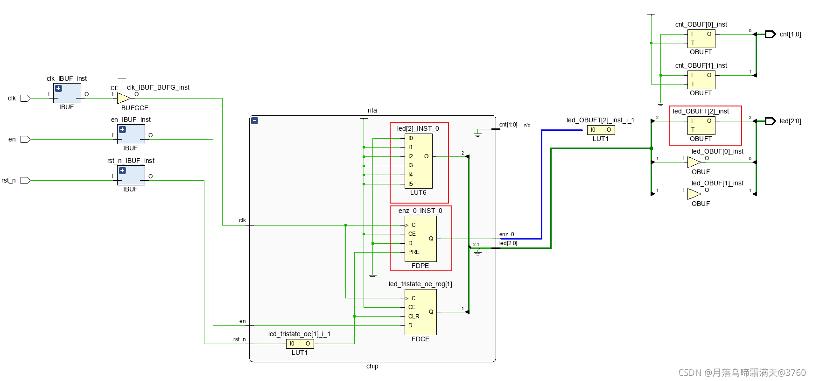Click the cnt[1:0] pin label on rita
This screenshot has width=813, height=381.
tap(508, 125)
